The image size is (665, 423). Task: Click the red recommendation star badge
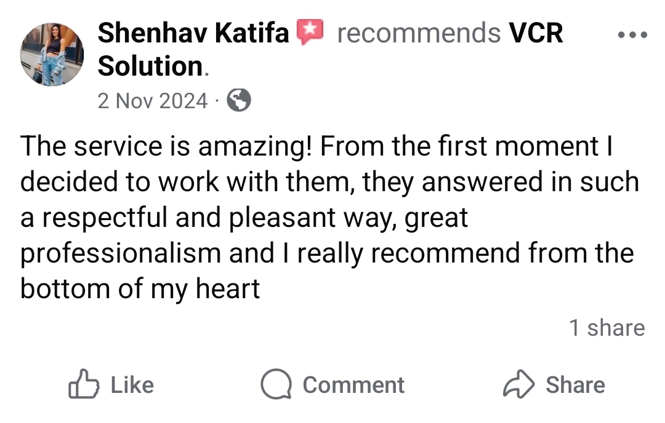pos(310,32)
